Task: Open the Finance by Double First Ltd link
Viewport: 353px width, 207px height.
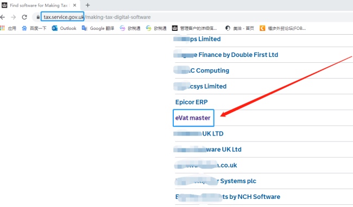Action: [x=226, y=55]
